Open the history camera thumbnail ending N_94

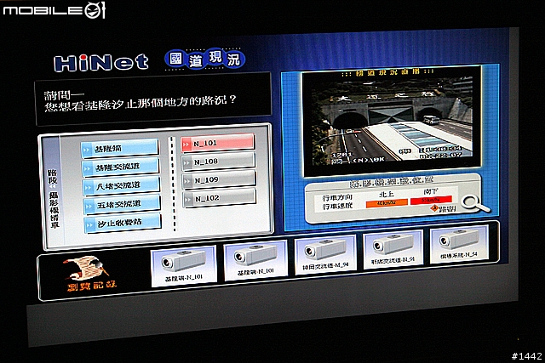pyautogui.click(x=325, y=254)
